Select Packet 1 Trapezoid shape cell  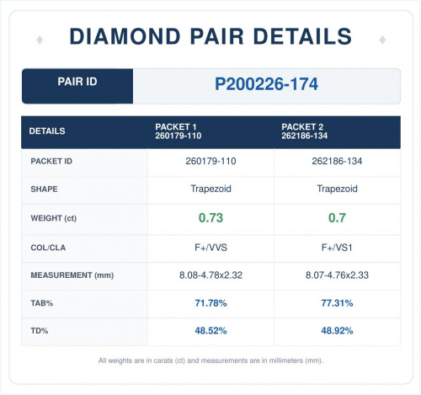[210, 189]
